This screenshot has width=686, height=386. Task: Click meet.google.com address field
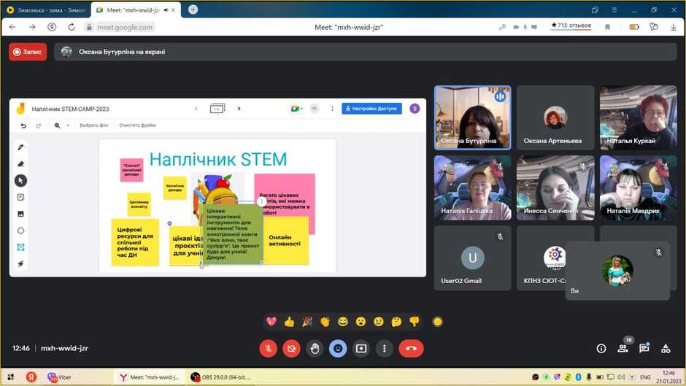click(x=125, y=27)
